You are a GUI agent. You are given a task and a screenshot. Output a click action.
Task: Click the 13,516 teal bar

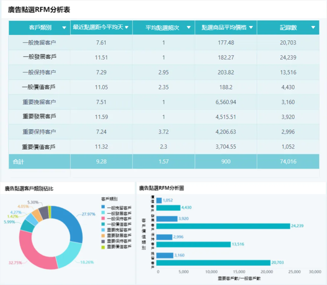click(x=193, y=244)
